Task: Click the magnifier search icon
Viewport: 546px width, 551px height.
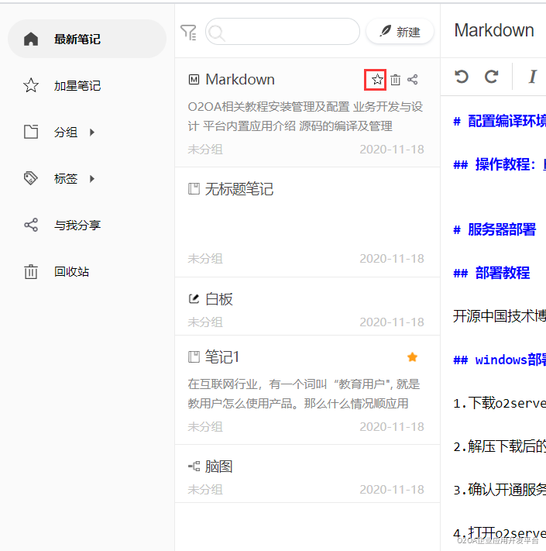Action: (x=217, y=33)
